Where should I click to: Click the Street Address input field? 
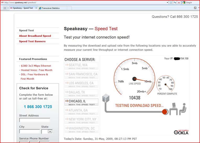pyautogui.click(x=35, y=120)
